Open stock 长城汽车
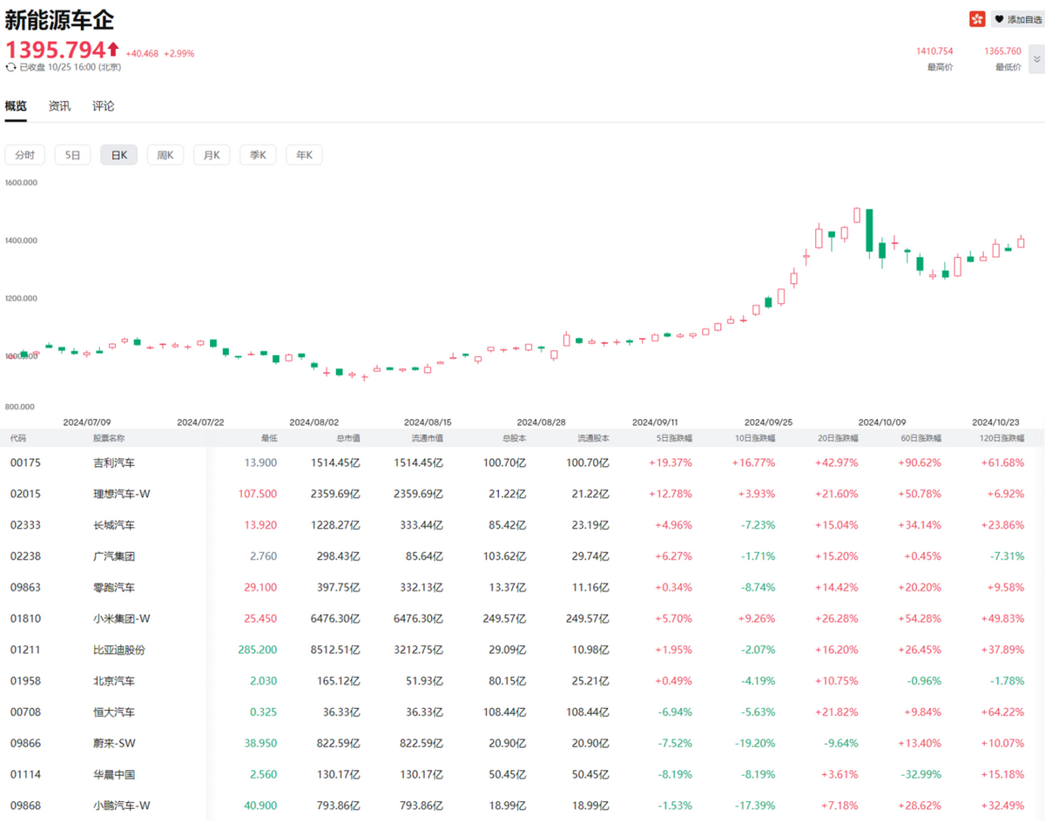Screen dimensions: 1045x823 (114, 525)
